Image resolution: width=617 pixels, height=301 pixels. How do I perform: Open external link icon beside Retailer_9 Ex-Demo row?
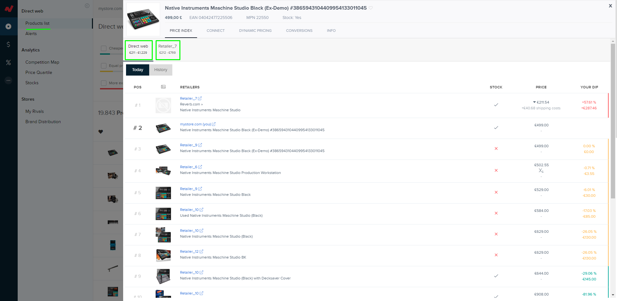click(x=200, y=145)
